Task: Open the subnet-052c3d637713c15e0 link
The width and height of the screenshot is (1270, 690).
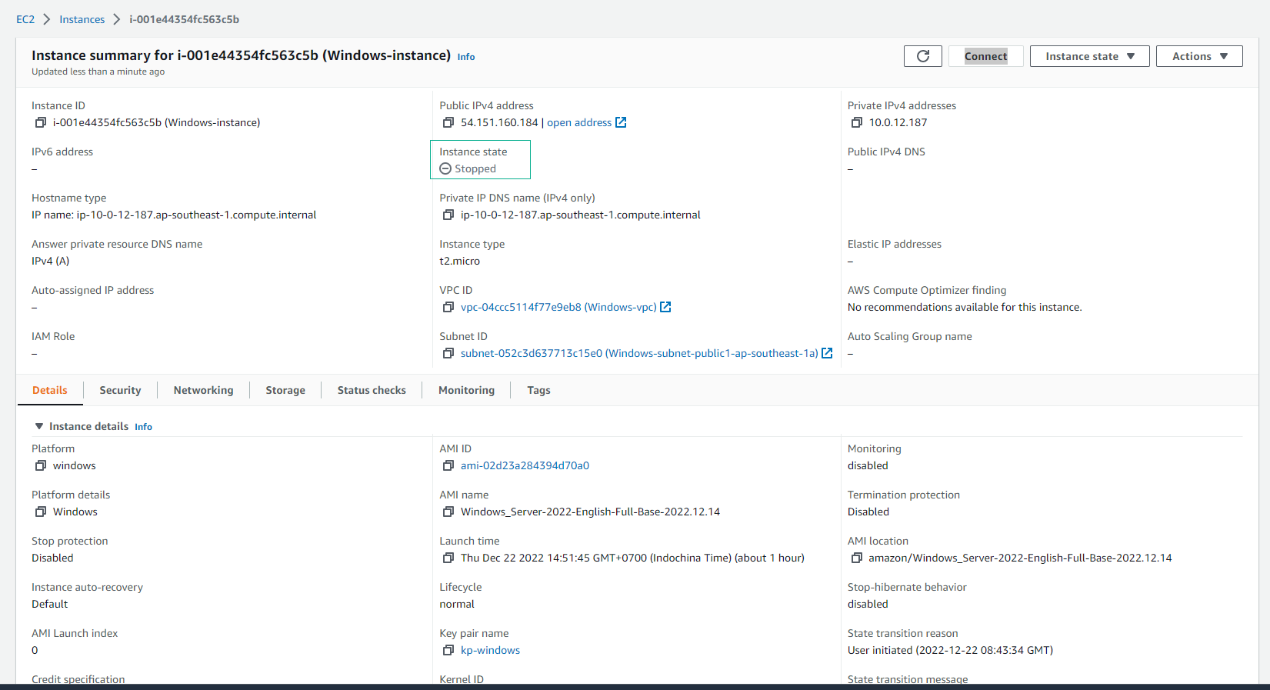Action: (x=639, y=353)
